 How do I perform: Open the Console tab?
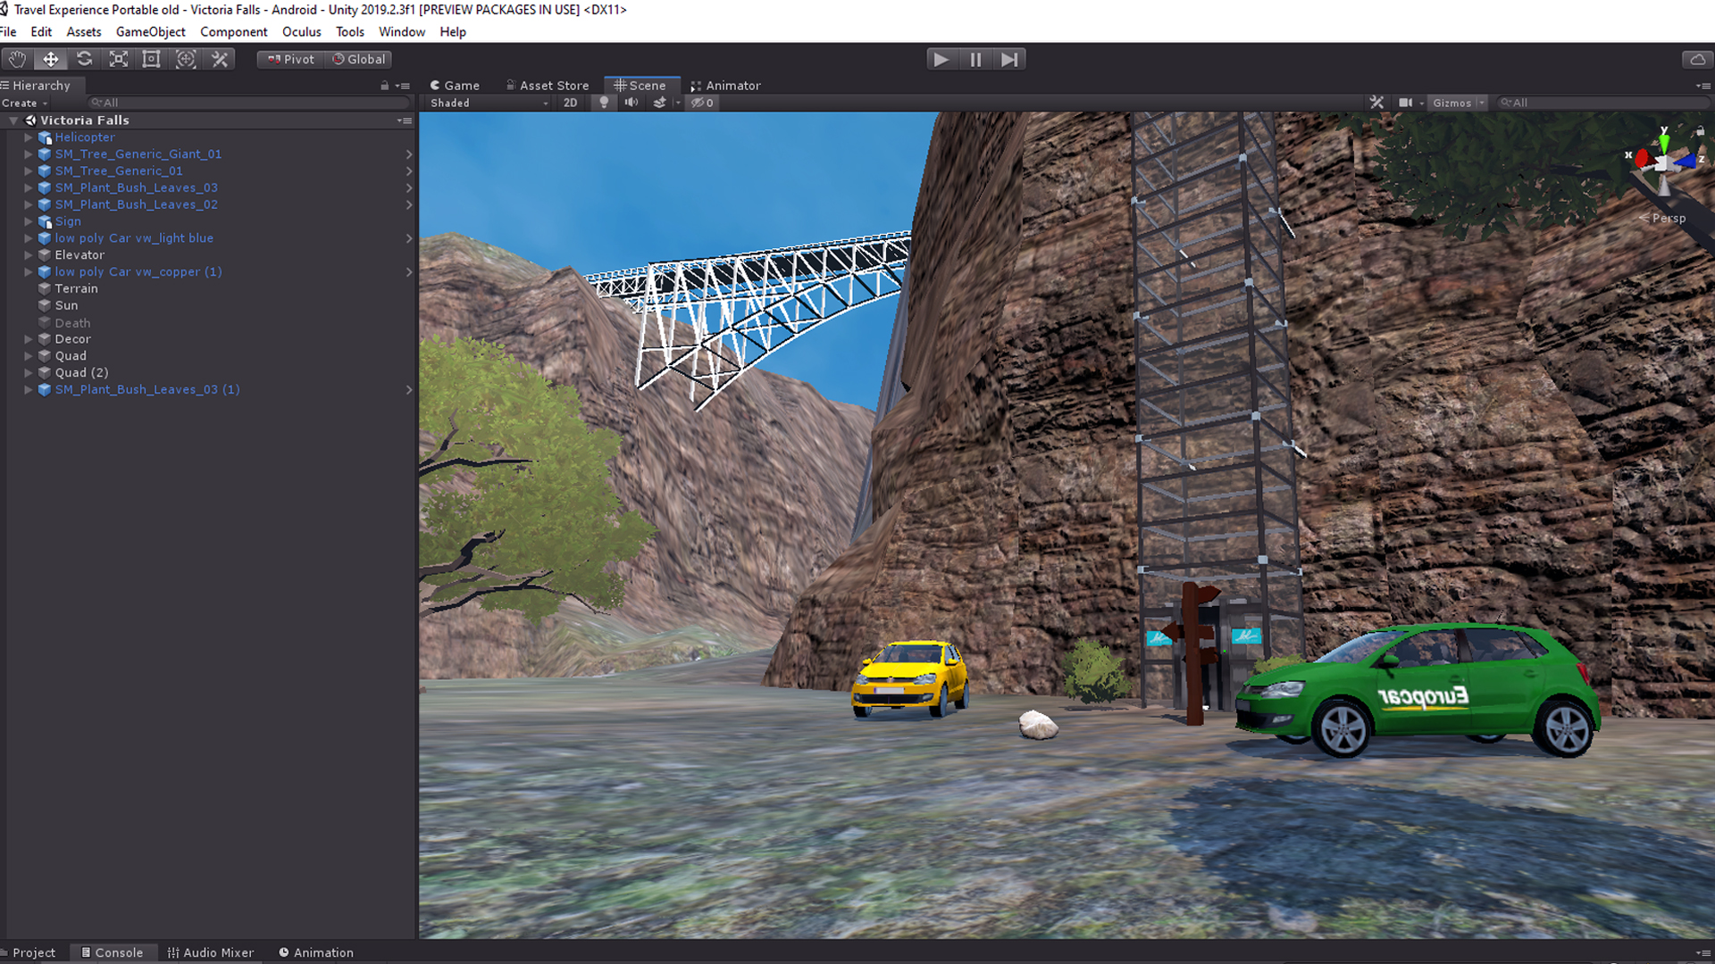tap(112, 952)
